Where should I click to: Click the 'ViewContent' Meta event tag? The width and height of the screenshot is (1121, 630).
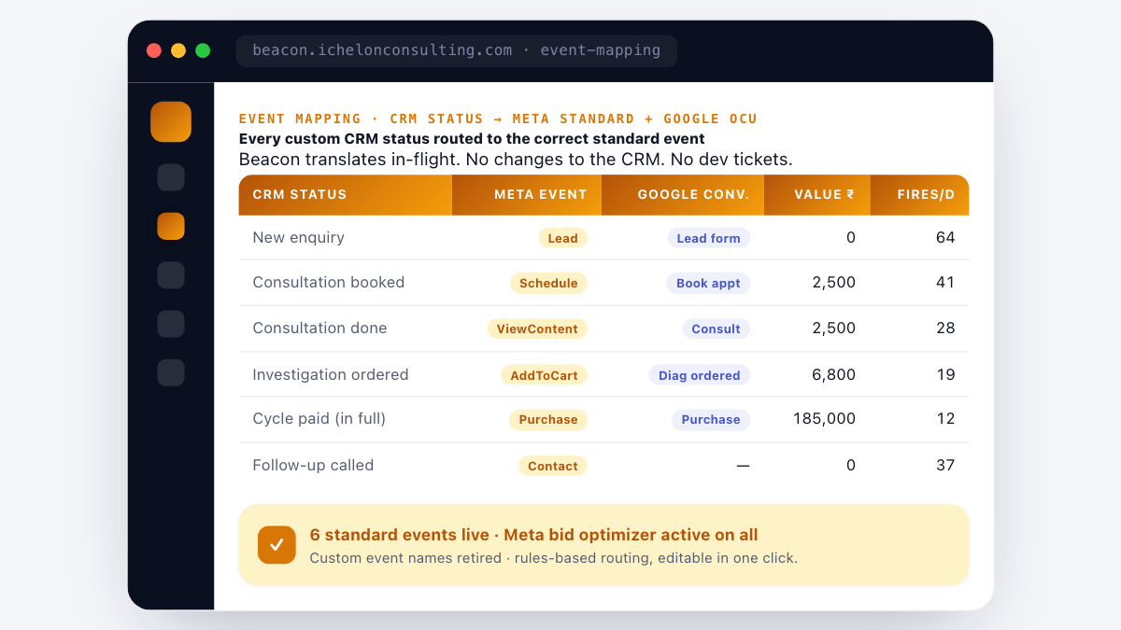537,329
